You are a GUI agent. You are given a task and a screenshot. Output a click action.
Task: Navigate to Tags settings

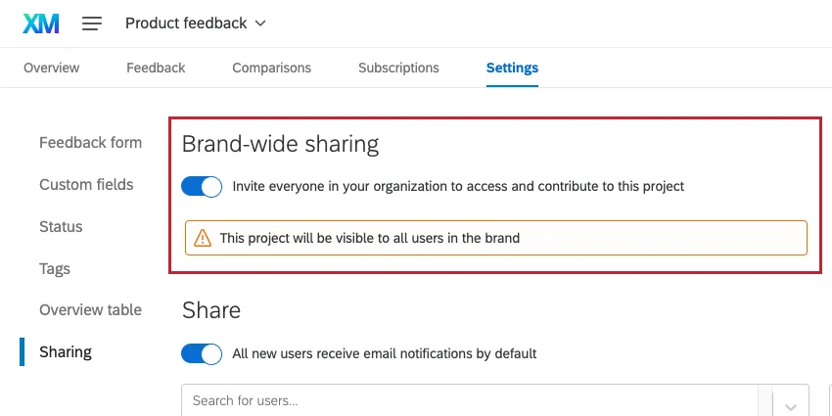(55, 269)
